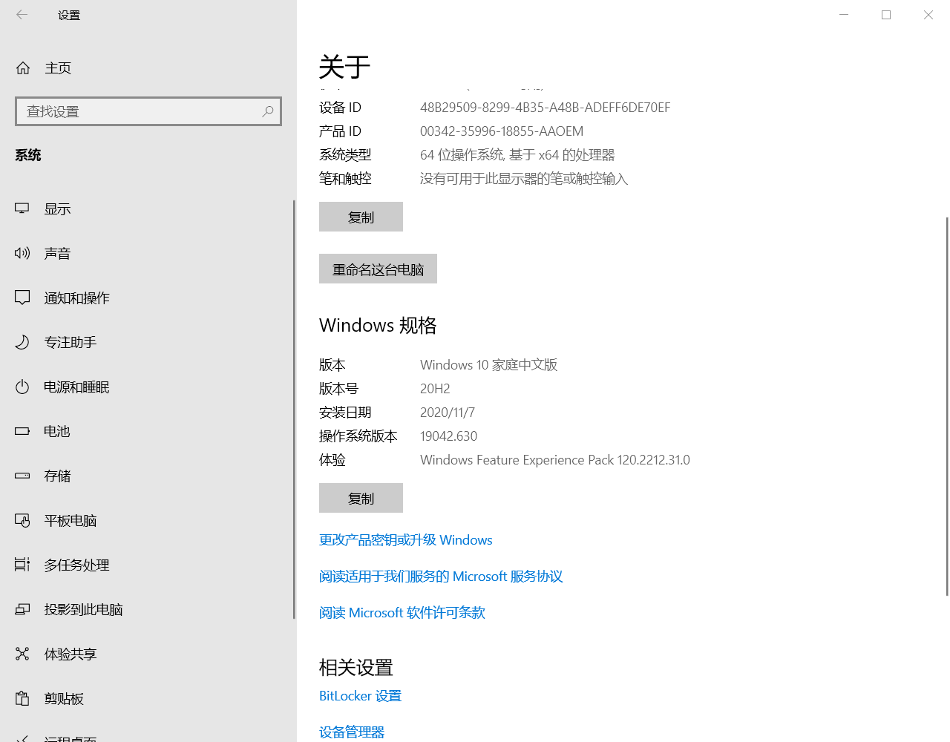
Task: Select the 电源和睡眠 power icon
Action: (x=22, y=387)
